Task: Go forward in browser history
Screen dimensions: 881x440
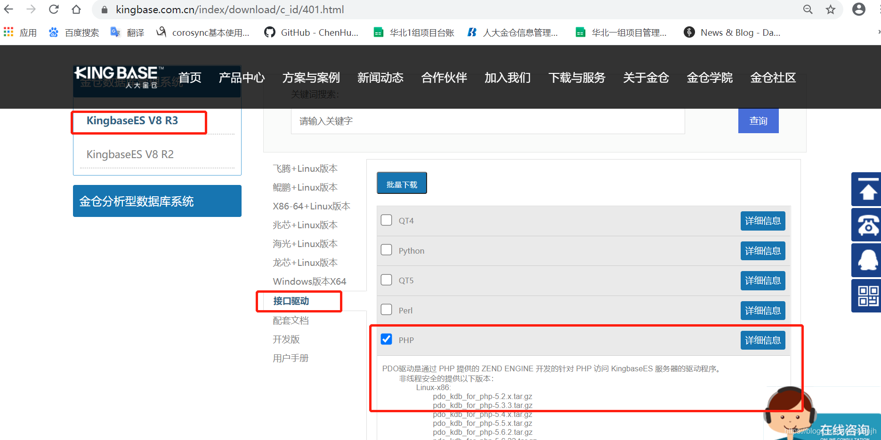Action: click(31, 9)
